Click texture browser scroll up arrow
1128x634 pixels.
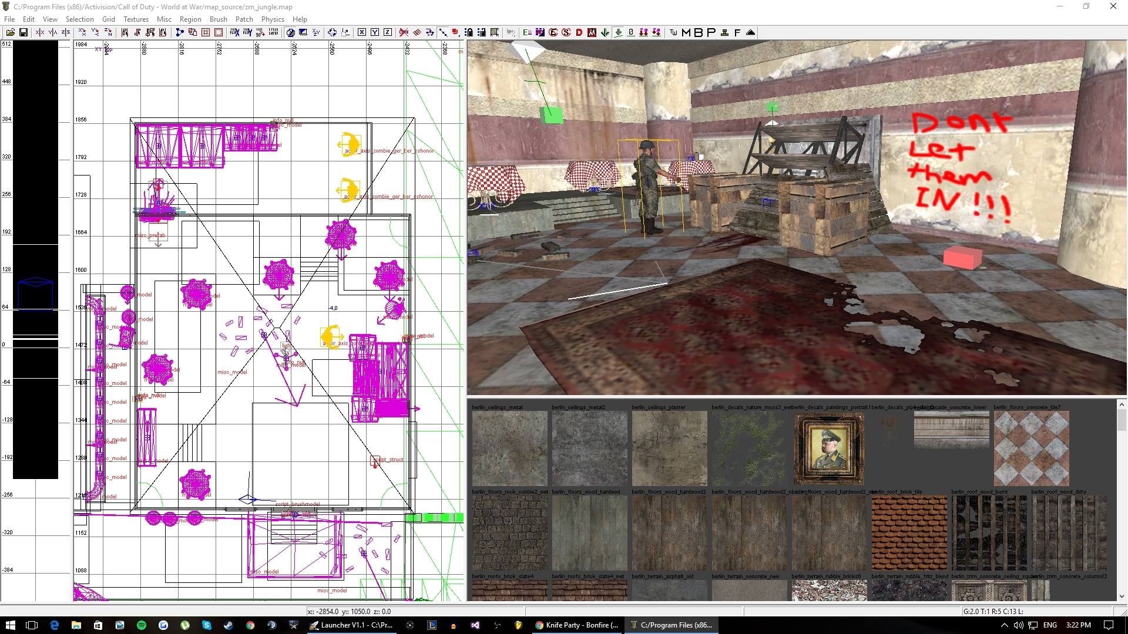point(1122,404)
